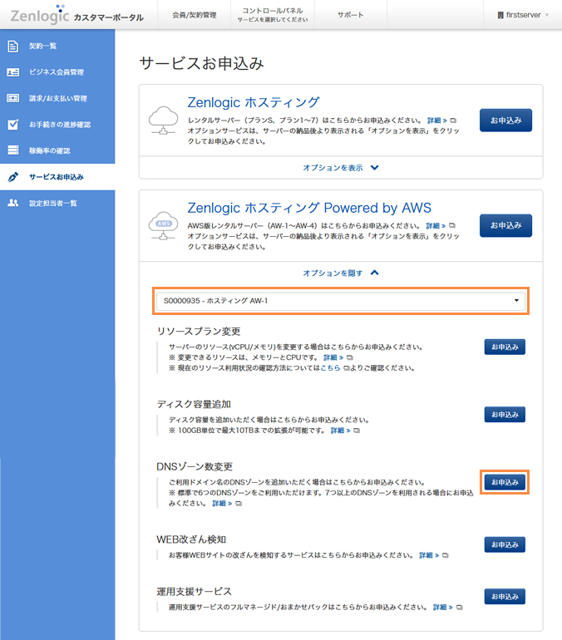Click external link icon after リソースプラン変更 詳細
Image resolution: width=562 pixels, height=640 pixels.
[350, 357]
